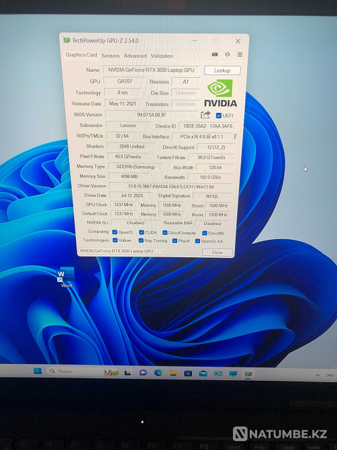The height and width of the screenshot is (450, 337).
Task: Open the Windows Start menu
Action: pos(38,371)
